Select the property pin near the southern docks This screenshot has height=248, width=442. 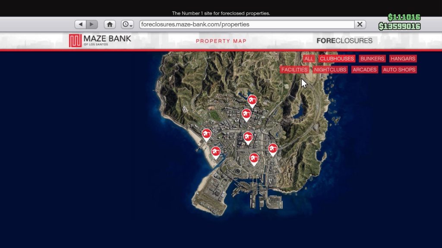point(253,157)
